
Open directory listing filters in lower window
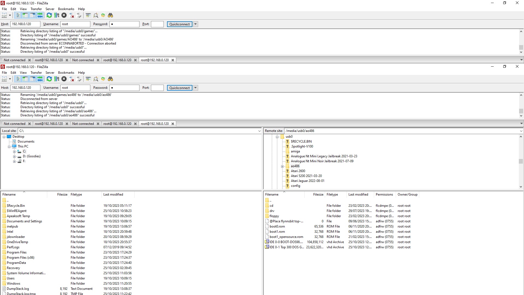click(x=88, y=79)
